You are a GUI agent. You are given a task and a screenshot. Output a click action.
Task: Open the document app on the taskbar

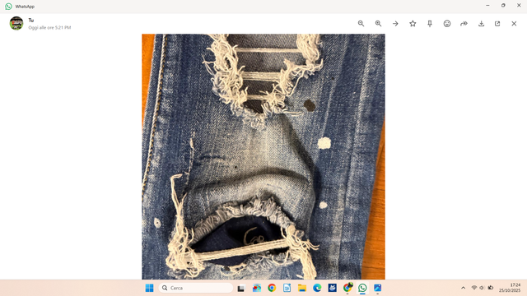pos(287,288)
